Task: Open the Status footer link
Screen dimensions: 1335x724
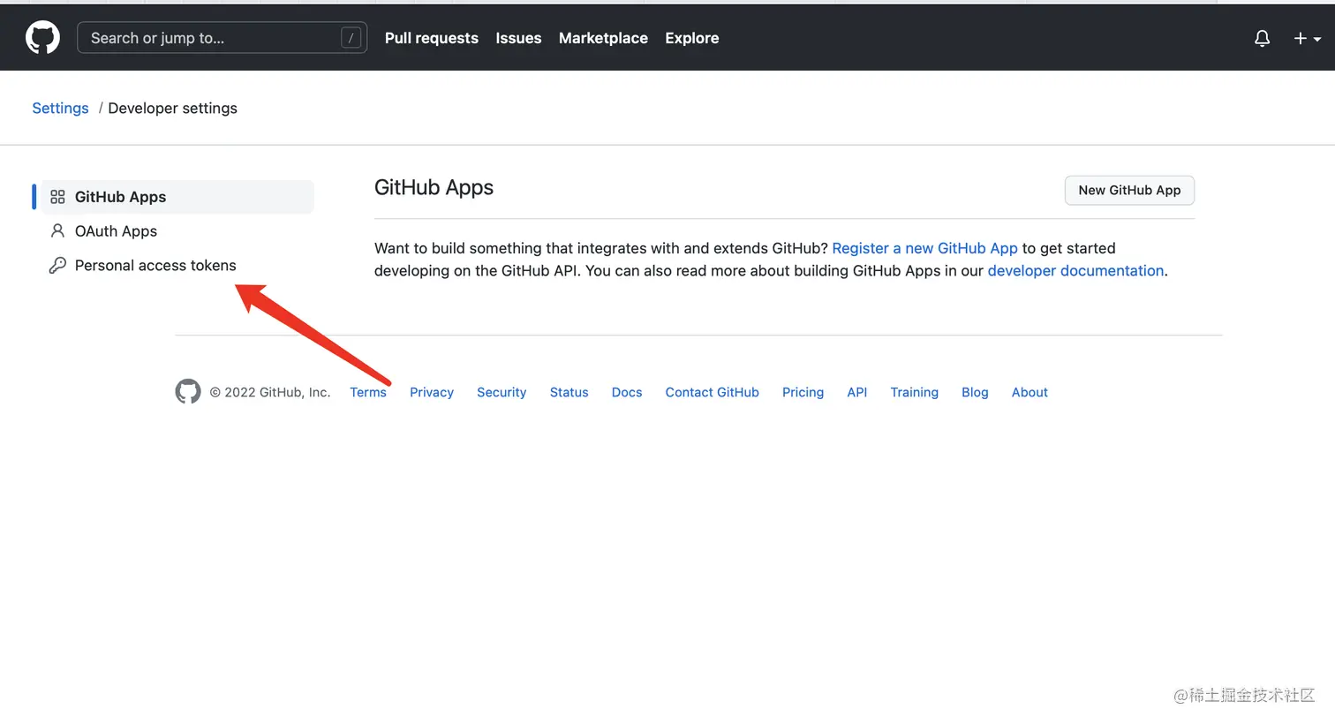Action: pyautogui.click(x=569, y=392)
